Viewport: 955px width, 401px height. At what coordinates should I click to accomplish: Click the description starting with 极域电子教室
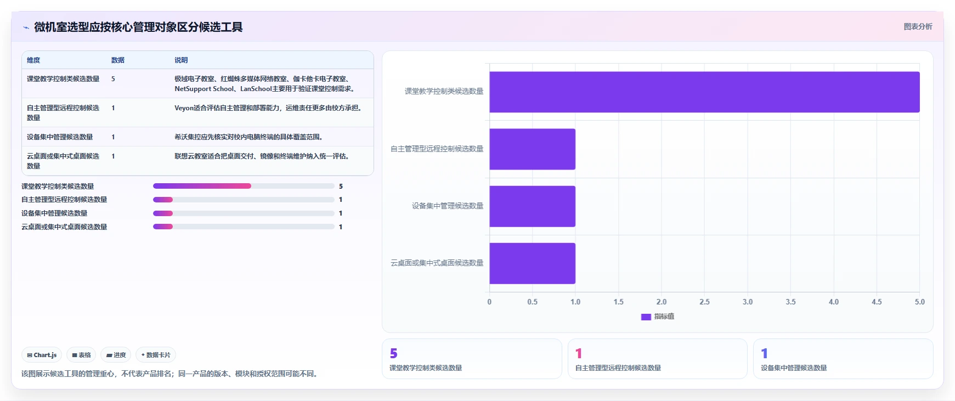point(265,84)
